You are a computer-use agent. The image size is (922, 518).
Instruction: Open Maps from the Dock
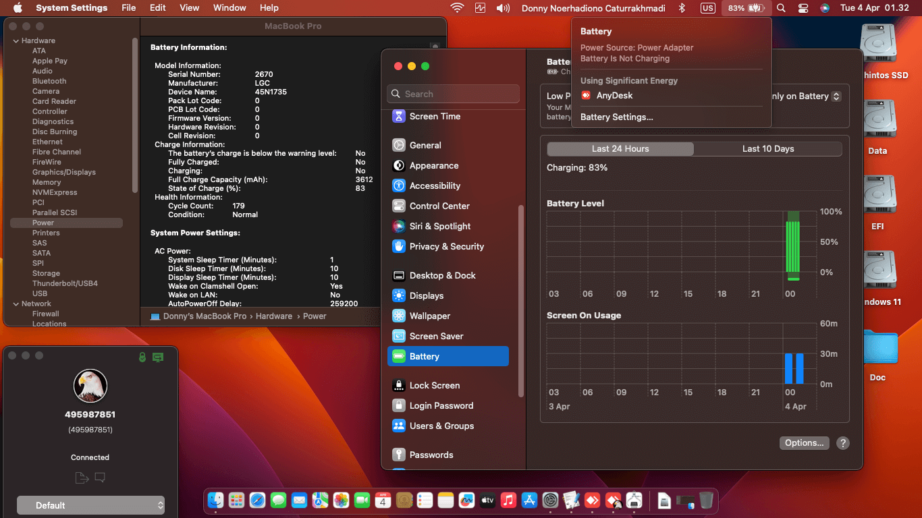320,500
